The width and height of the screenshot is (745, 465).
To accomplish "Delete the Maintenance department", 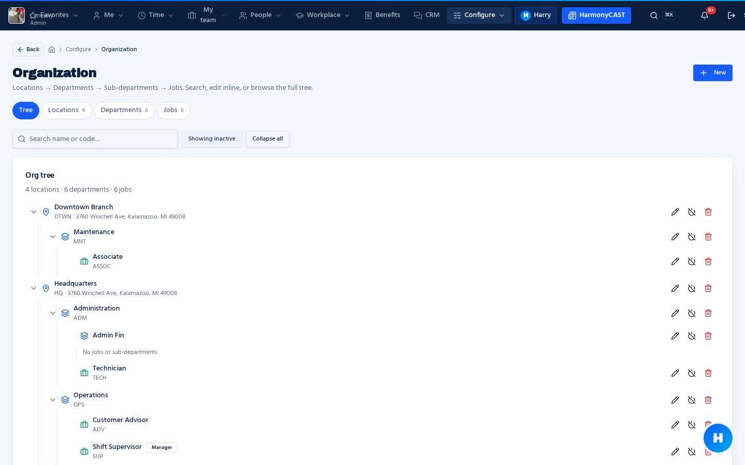I will 708,237.
